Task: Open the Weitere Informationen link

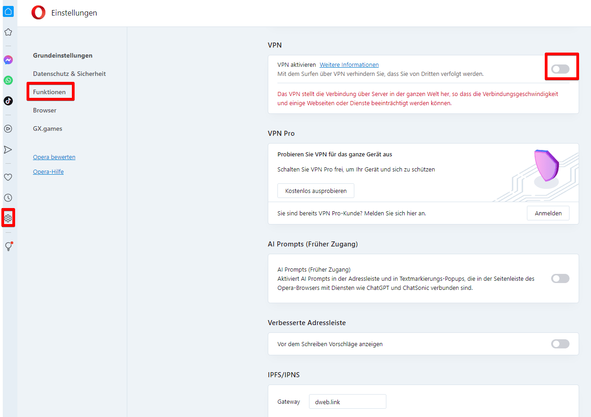Action: [x=349, y=64]
